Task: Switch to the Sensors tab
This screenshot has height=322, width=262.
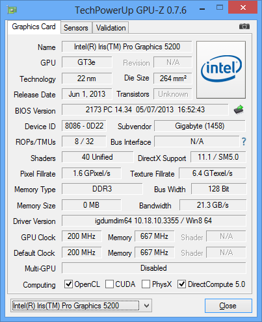Action: [x=76, y=28]
